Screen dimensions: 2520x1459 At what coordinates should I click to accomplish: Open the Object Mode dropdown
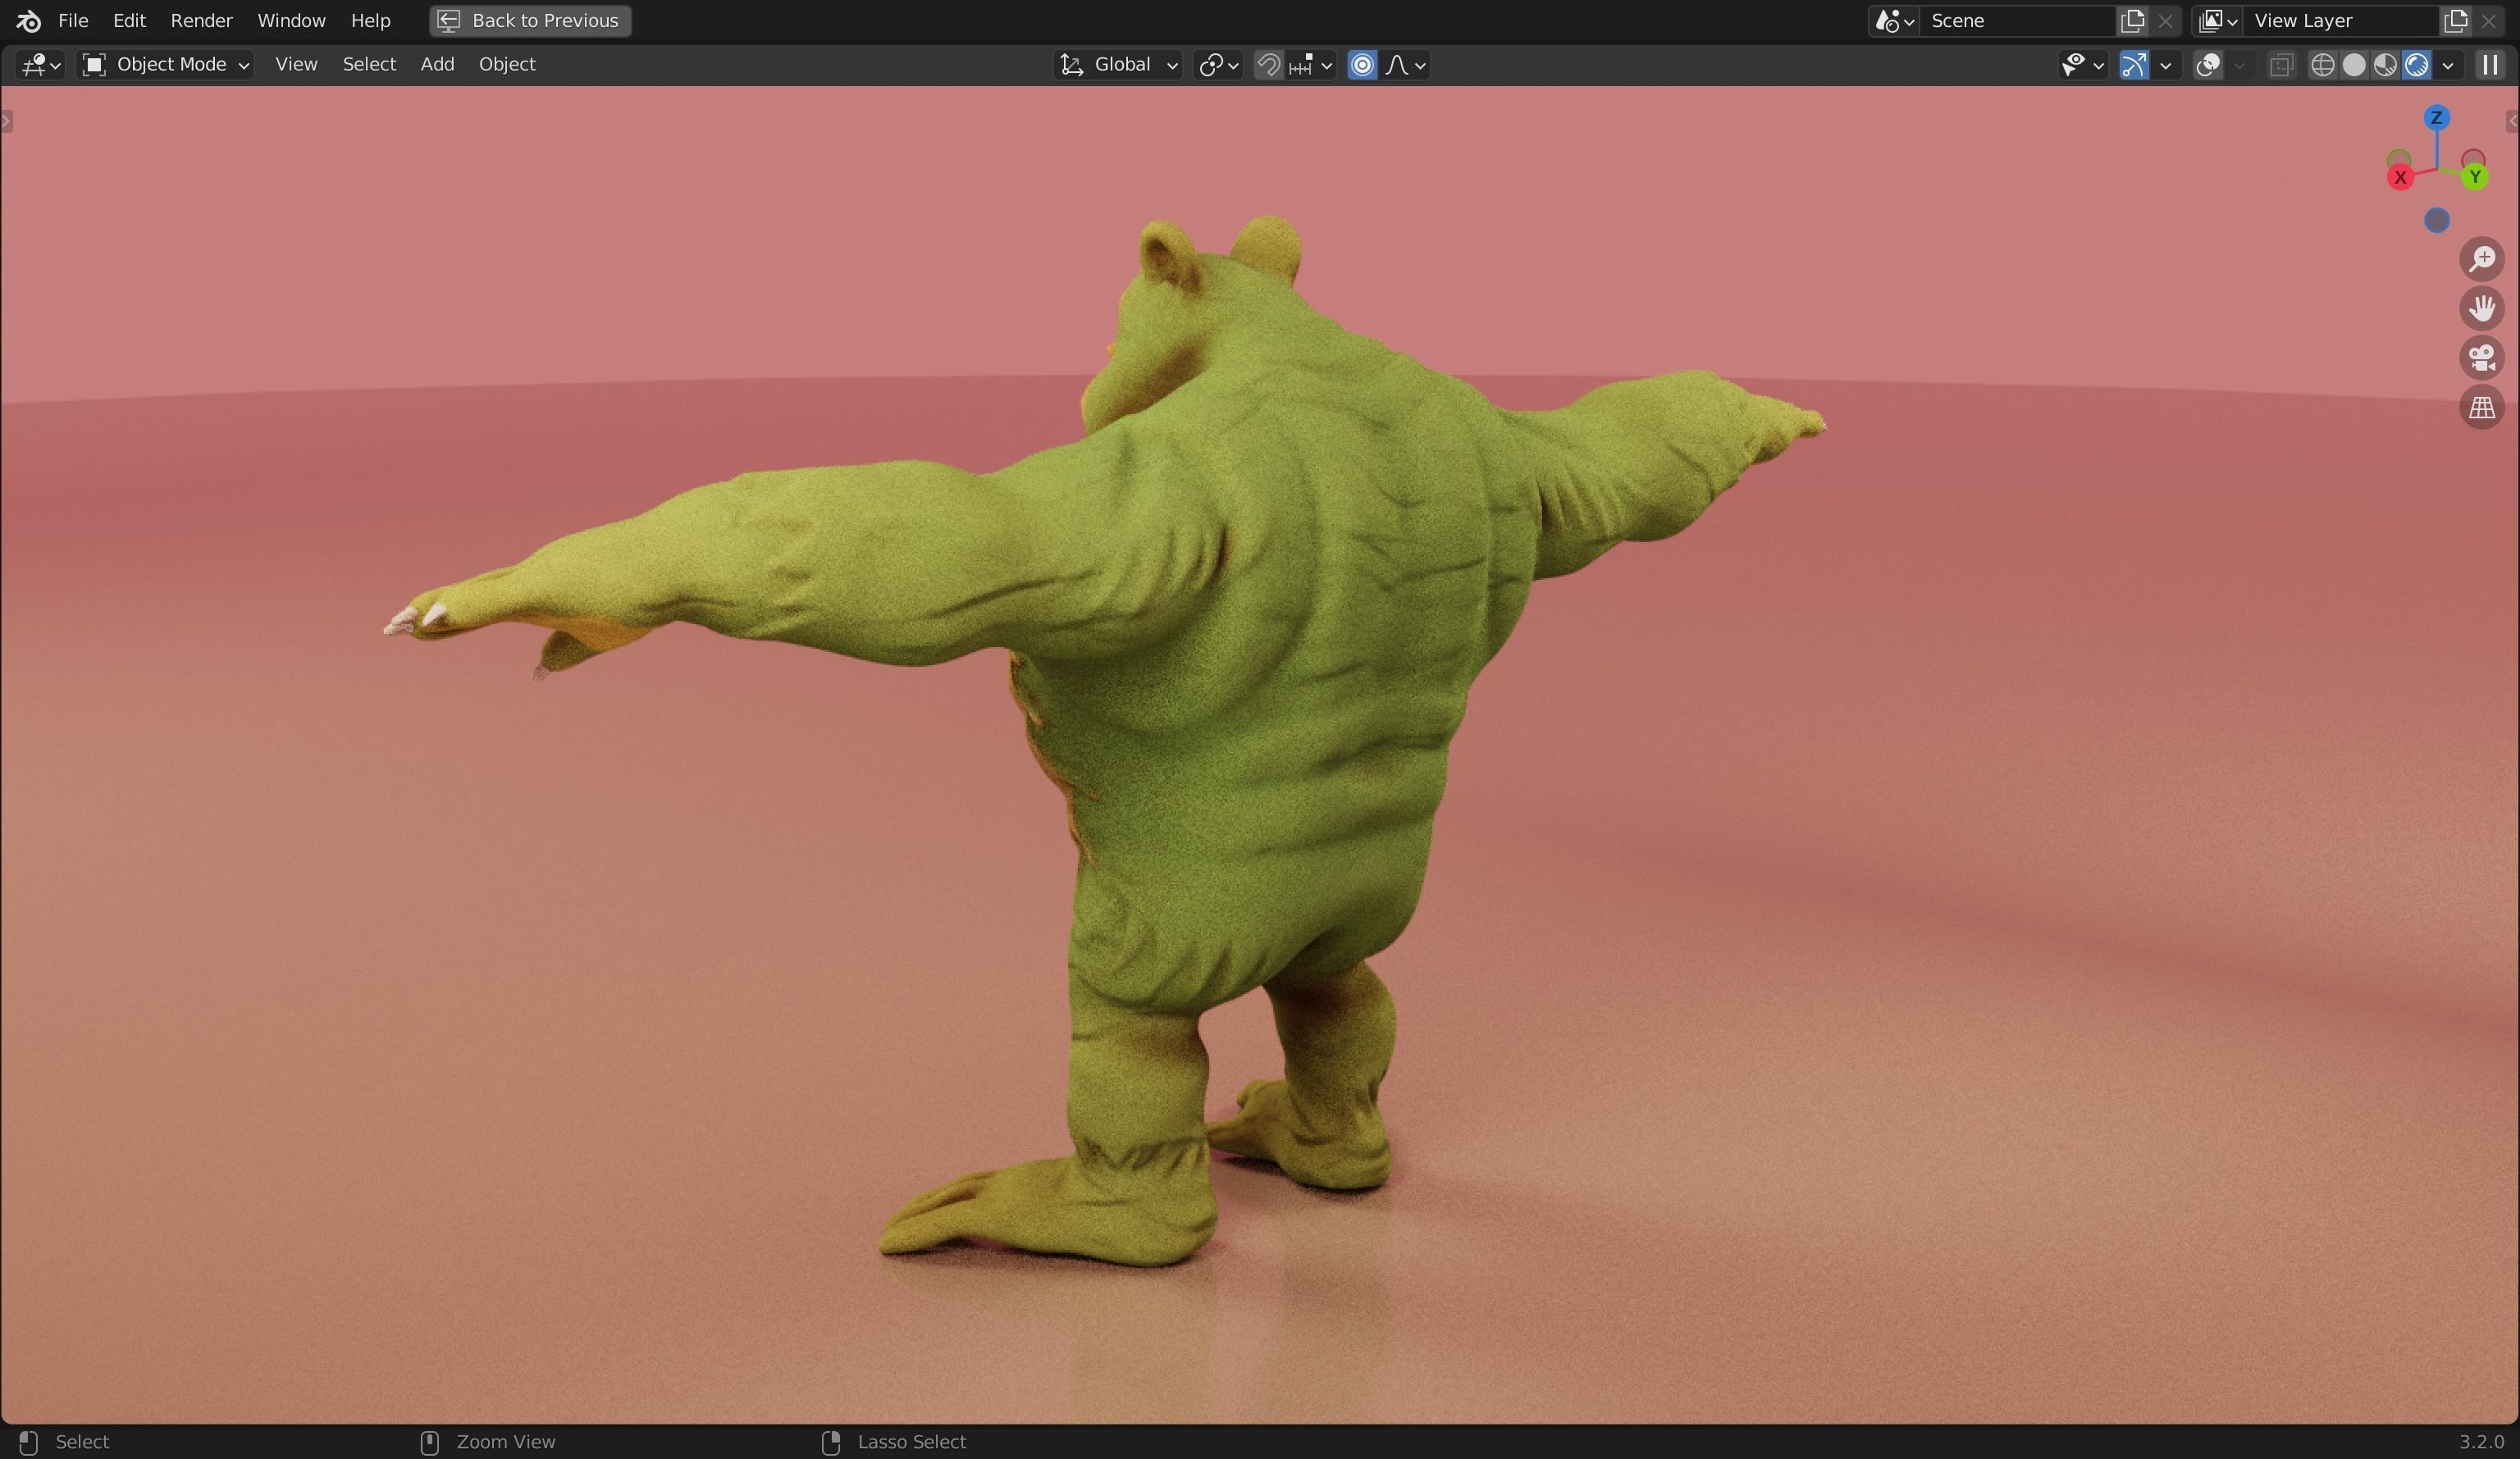[165, 64]
